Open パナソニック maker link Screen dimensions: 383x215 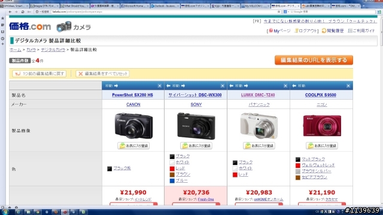pos(259,105)
